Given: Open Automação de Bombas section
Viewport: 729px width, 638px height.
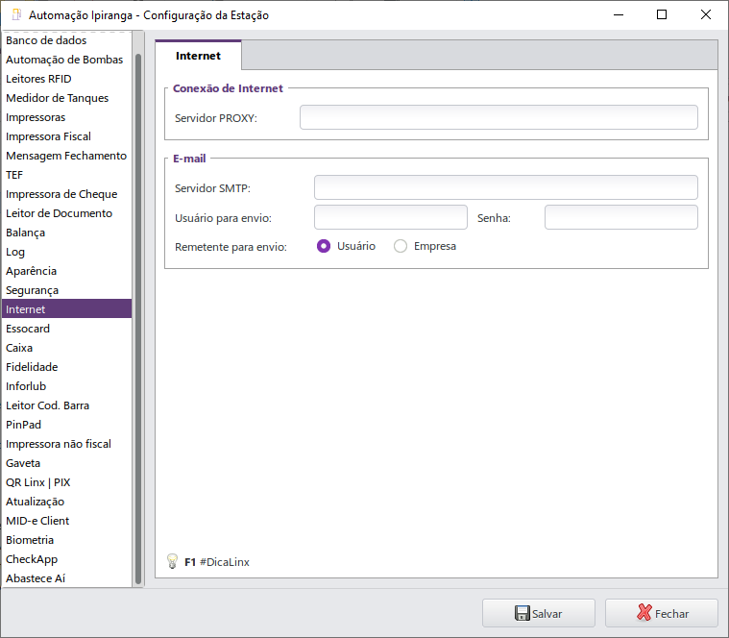Looking at the screenshot, I should click(x=66, y=60).
